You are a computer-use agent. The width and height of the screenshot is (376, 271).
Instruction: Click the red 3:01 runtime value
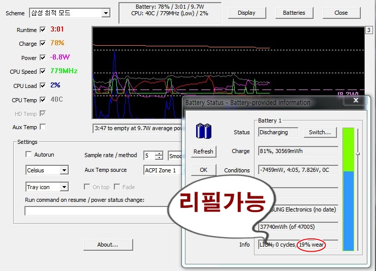click(57, 29)
